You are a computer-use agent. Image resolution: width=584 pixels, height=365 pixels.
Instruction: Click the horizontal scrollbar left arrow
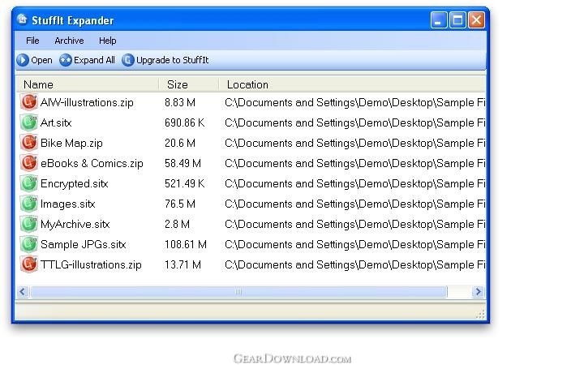(x=23, y=292)
